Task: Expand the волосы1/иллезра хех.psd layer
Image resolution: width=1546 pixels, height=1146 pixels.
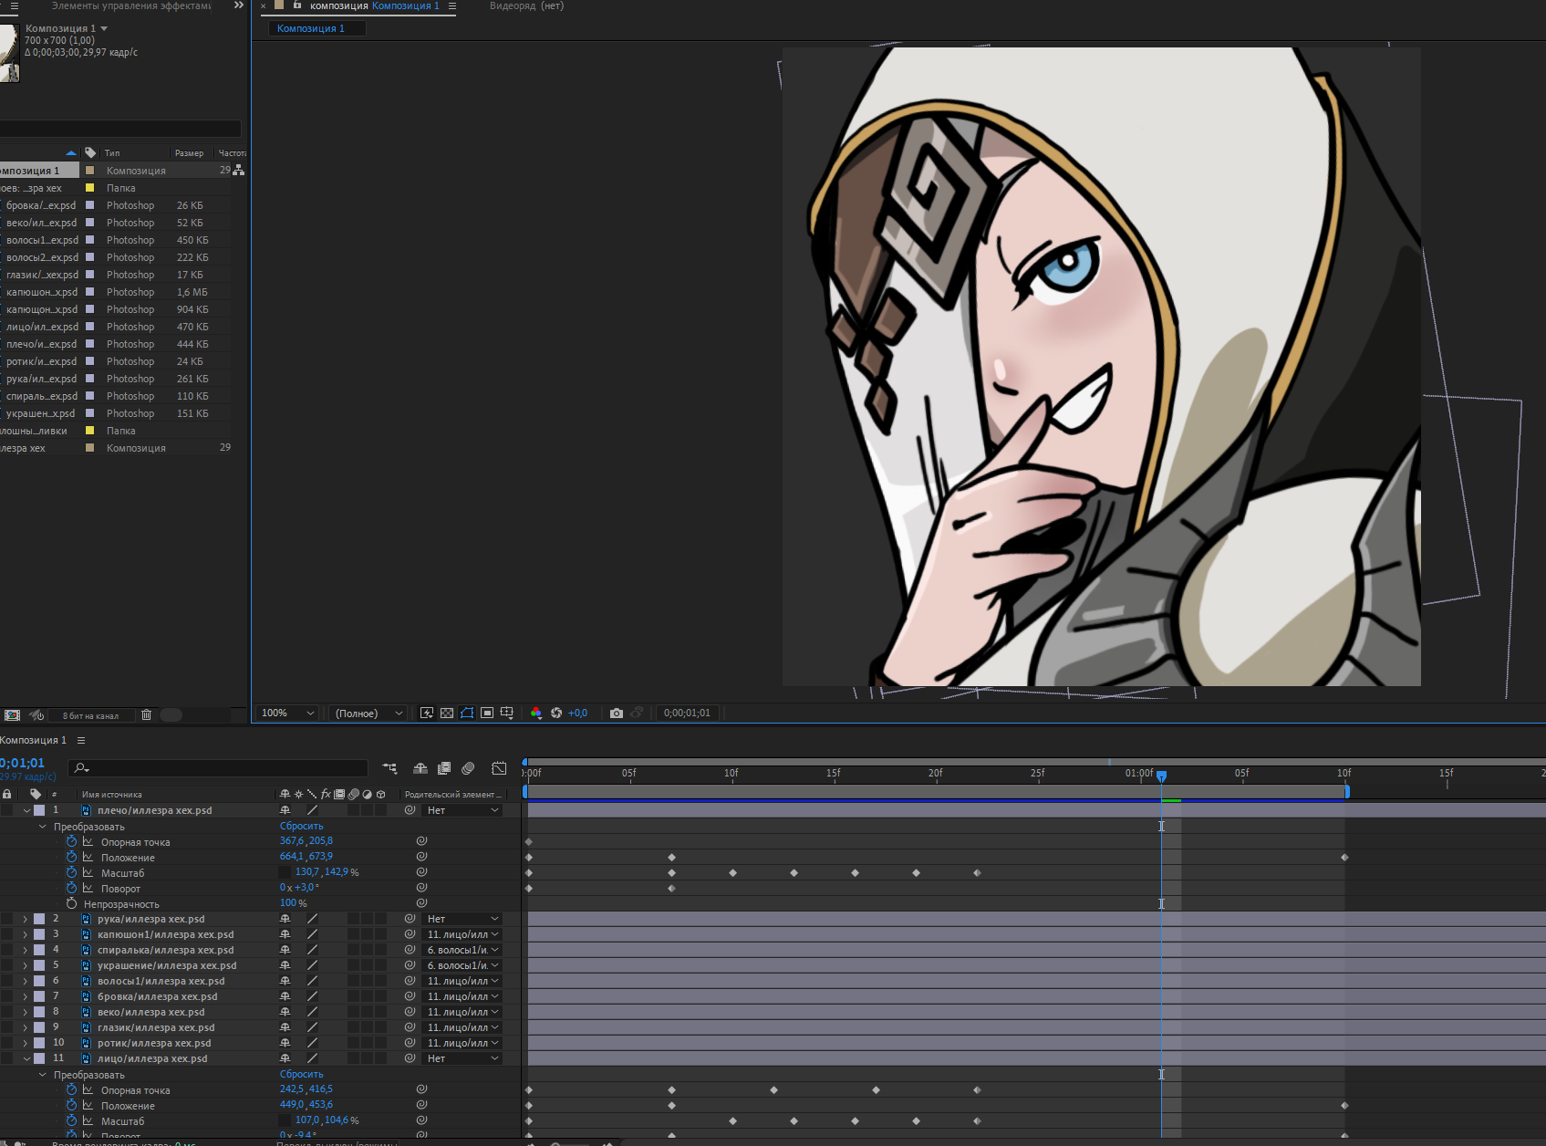Action: coord(26,981)
